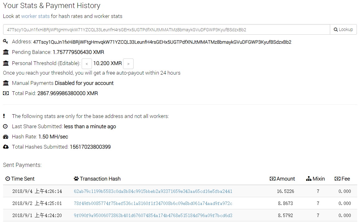The image size is (360, 222).
Task: Click the key icon beside Address
Action: 6,41
